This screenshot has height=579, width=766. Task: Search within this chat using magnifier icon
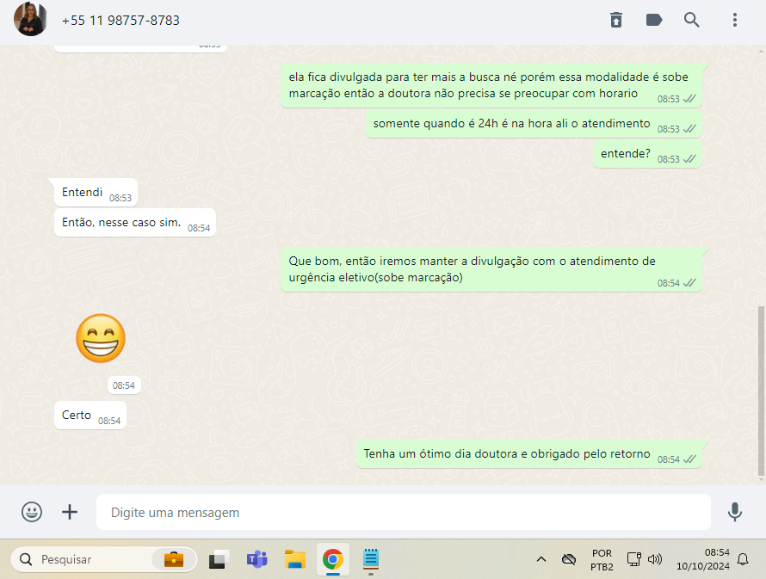(x=692, y=20)
